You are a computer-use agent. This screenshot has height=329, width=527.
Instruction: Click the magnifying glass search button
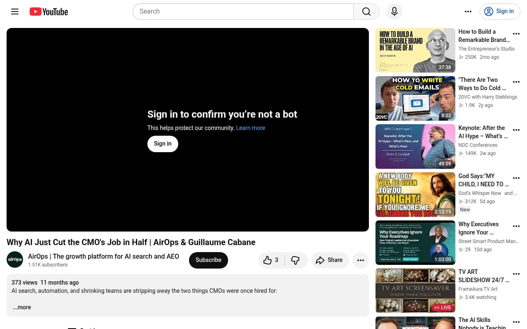366,12
